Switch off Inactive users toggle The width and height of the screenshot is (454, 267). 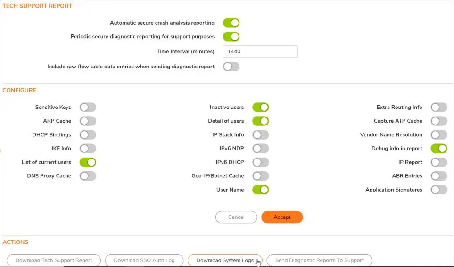[x=260, y=108]
